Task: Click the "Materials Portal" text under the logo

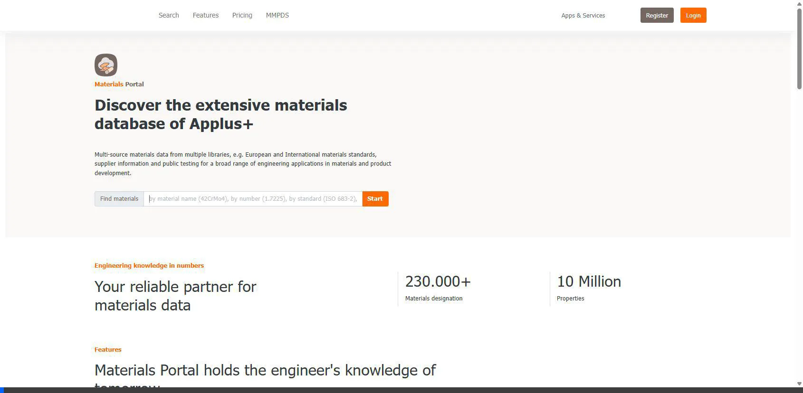Action: coord(119,84)
